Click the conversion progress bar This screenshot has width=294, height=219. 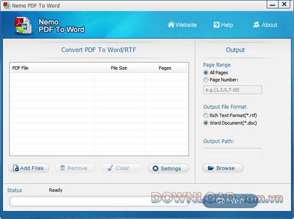point(99,201)
